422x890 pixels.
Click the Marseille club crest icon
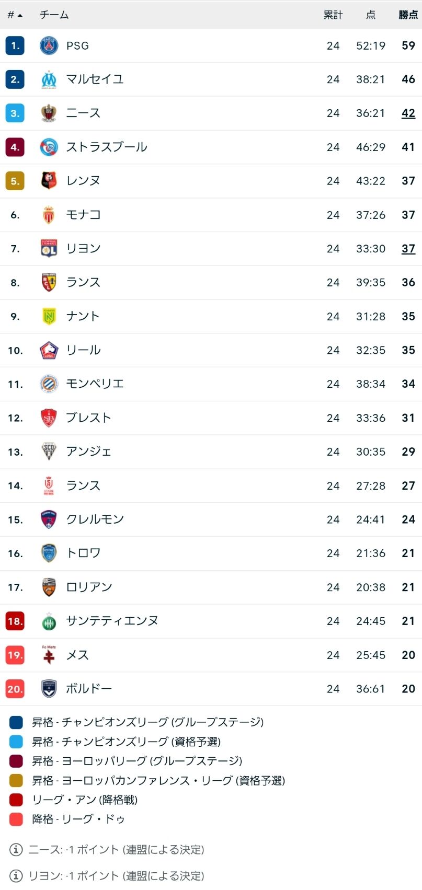point(49,79)
